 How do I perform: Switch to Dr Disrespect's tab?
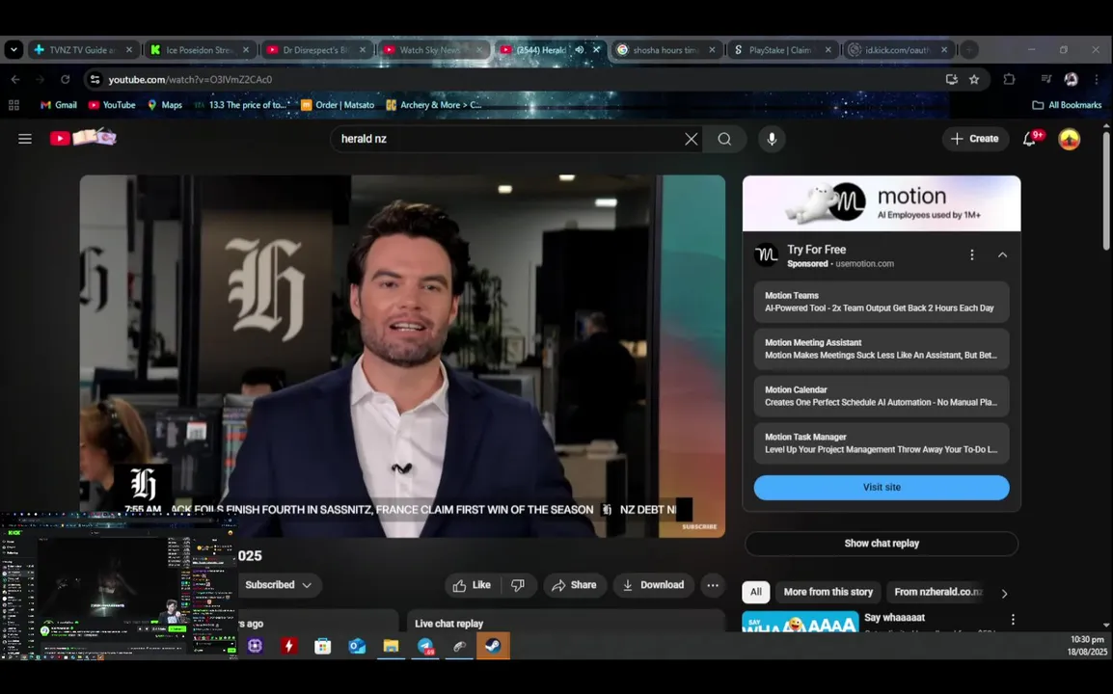pyautogui.click(x=316, y=50)
